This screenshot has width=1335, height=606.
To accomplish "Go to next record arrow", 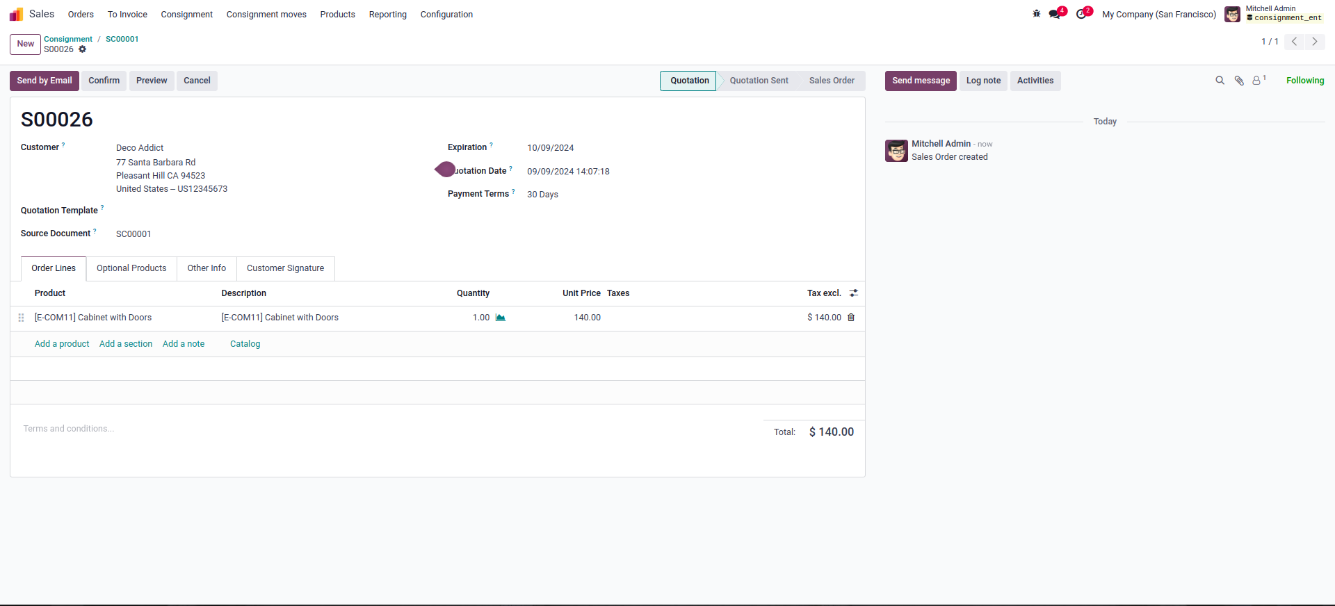I will (x=1315, y=42).
